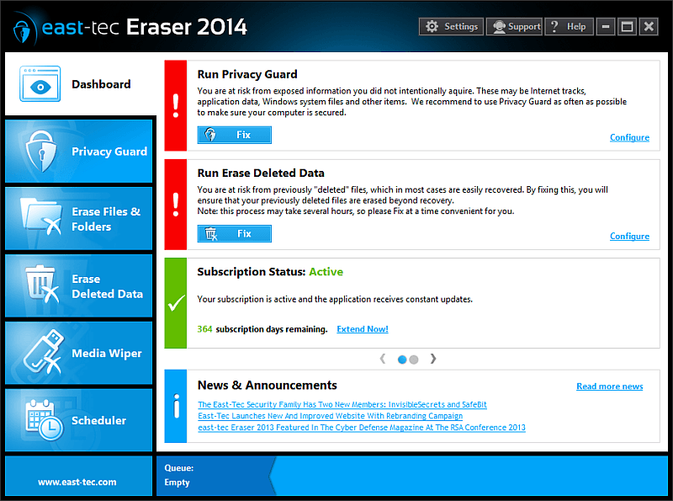Open Media Wiper USB drive icon
The height and width of the screenshot is (501, 673).
(x=40, y=354)
